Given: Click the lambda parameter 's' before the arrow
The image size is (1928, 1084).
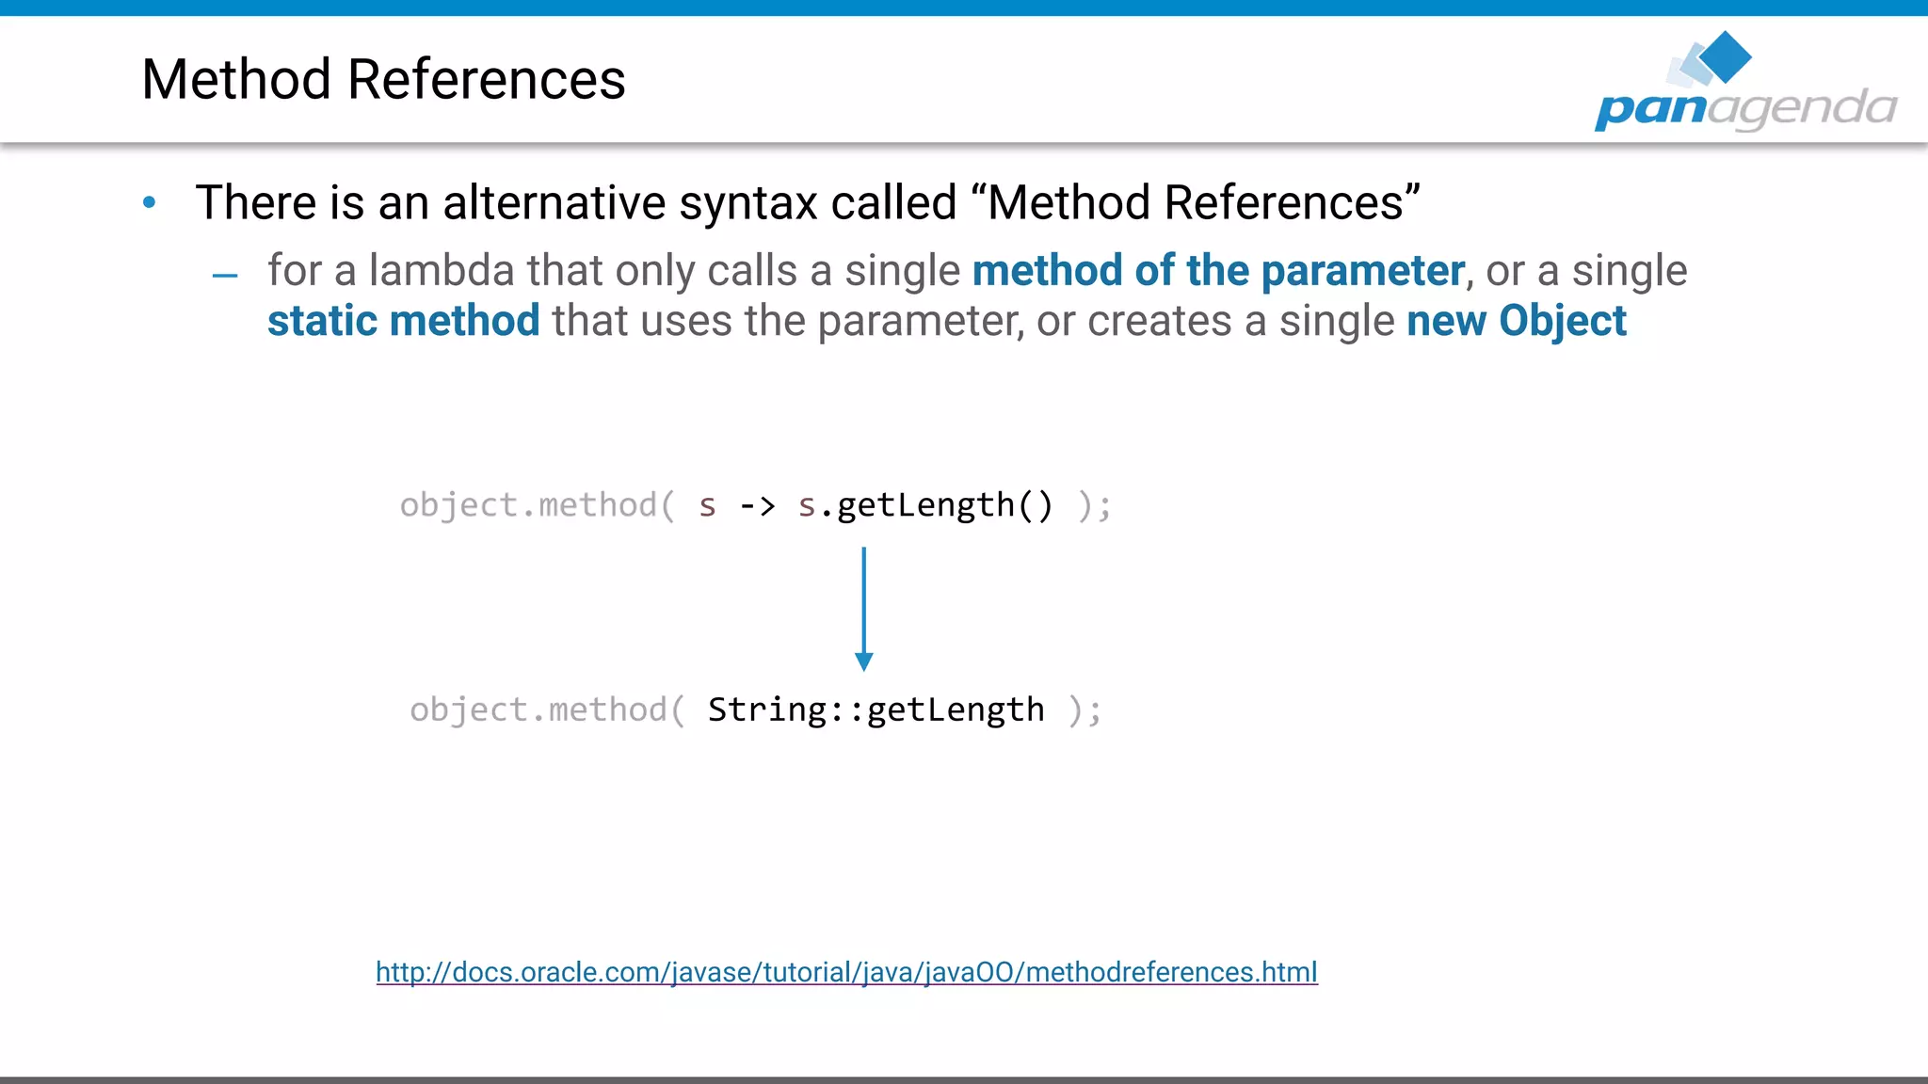Looking at the screenshot, I should [707, 506].
